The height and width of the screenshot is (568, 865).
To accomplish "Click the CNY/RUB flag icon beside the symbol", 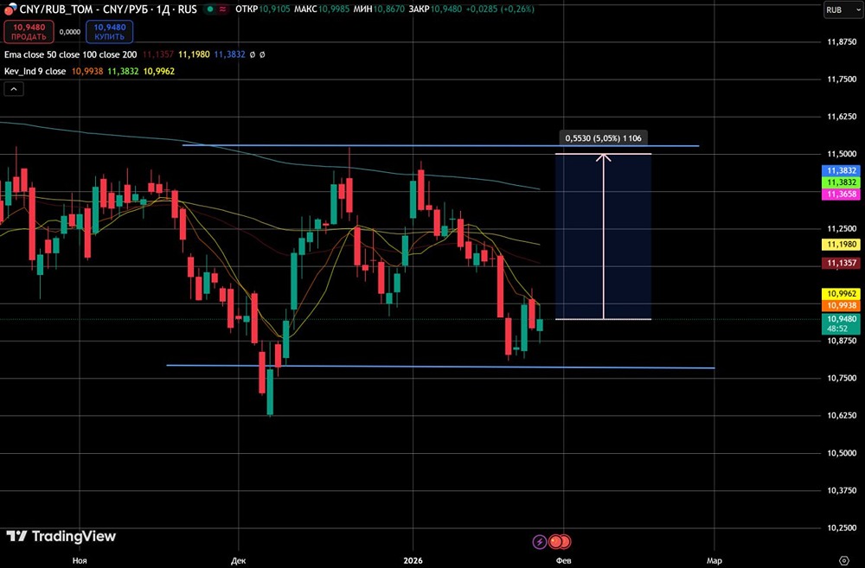I will pyautogui.click(x=6, y=9).
